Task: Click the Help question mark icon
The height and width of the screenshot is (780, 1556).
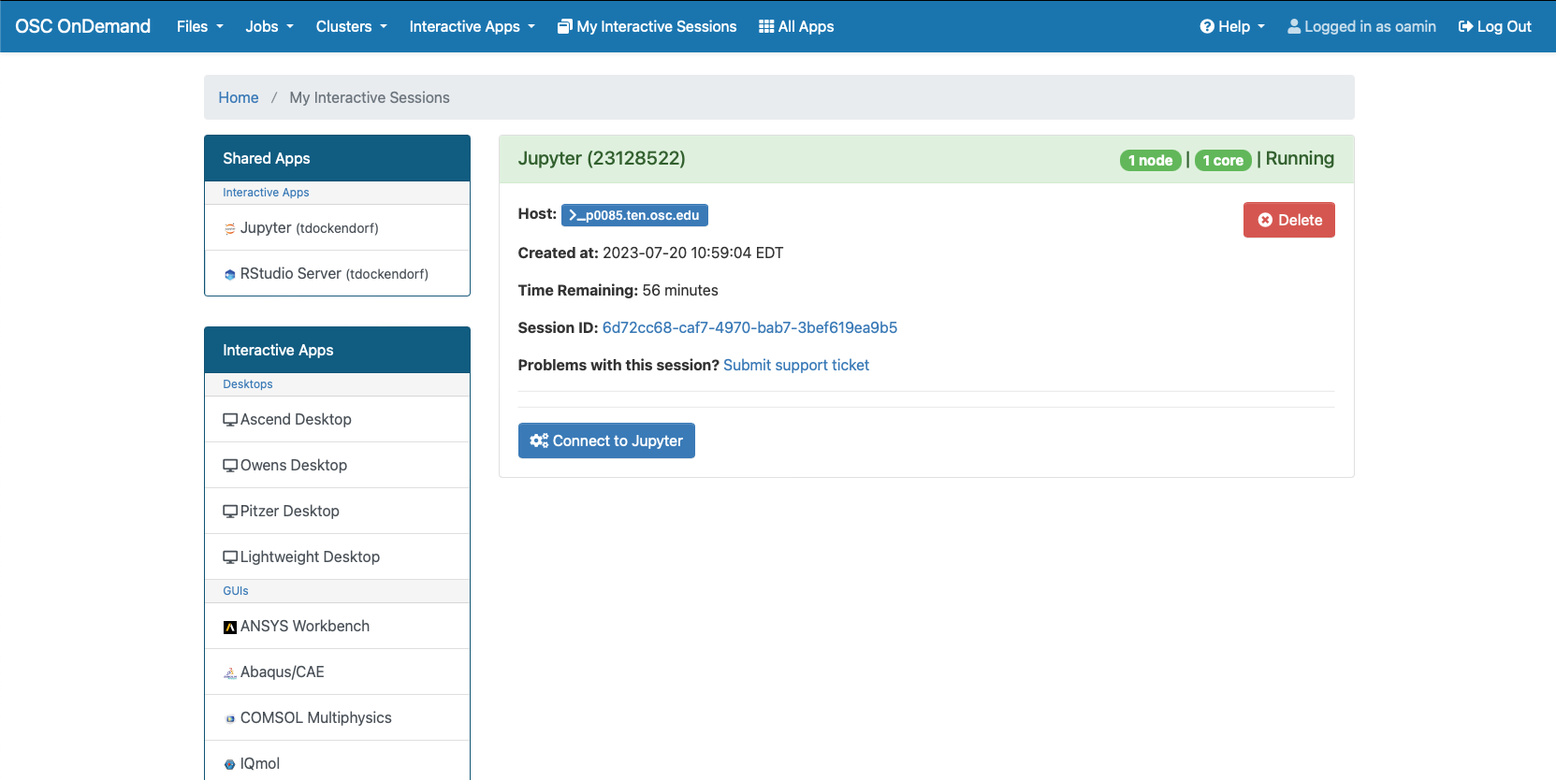Action: (x=1207, y=27)
